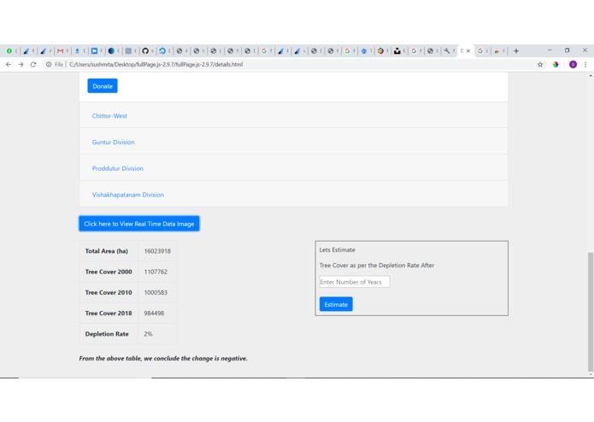
Task: Open the colorful extension icon in toolbar
Action: pyautogui.click(x=556, y=64)
